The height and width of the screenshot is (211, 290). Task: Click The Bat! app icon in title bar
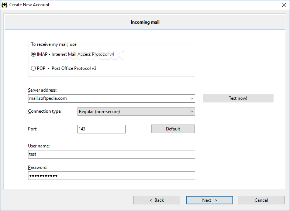pos(4,5)
